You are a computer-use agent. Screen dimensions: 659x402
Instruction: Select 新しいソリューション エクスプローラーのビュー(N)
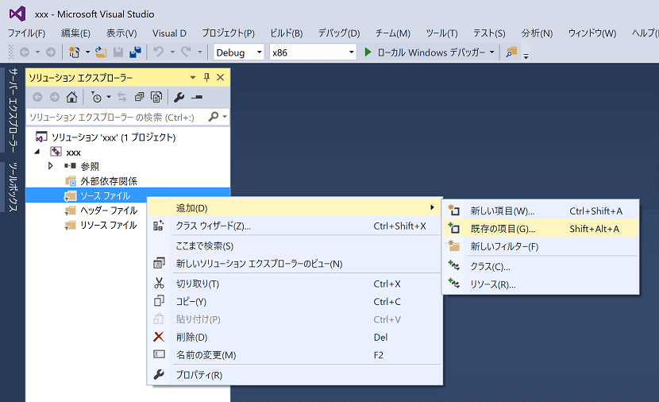point(295,264)
